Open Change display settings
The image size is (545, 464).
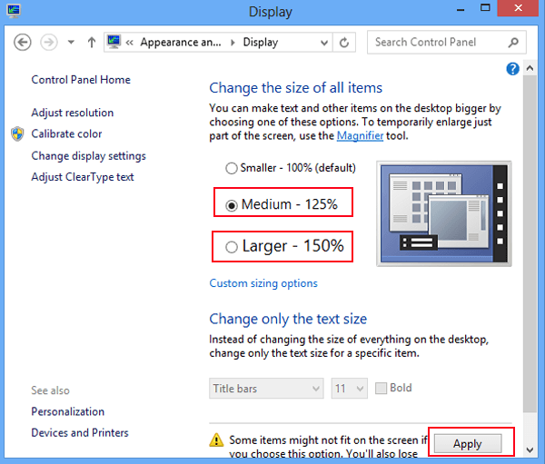coord(89,156)
